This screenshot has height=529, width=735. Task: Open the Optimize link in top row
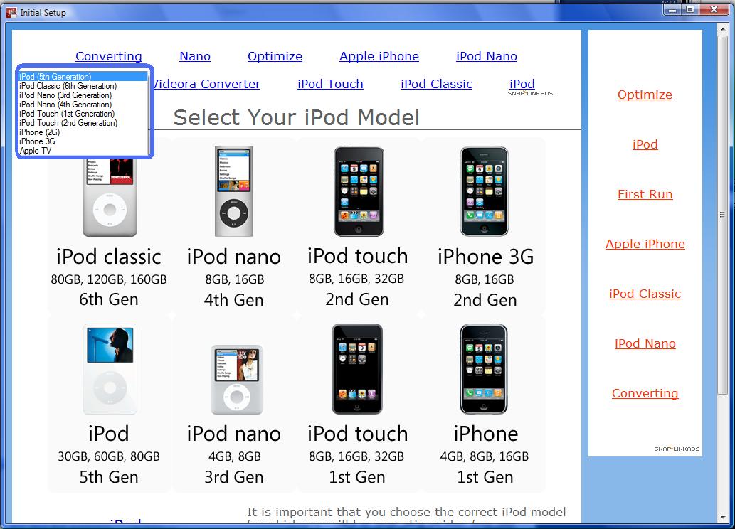pyautogui.click(x=275, y=56)
